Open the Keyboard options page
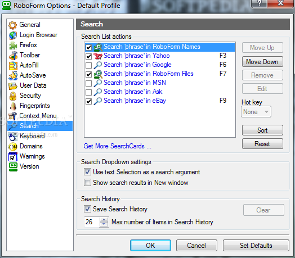295x258 pixels. tap(32, 136)
